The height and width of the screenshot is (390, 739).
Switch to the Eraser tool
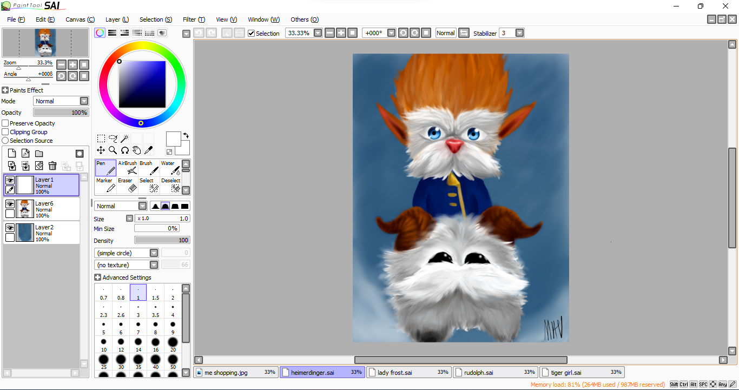pos(128,186)
